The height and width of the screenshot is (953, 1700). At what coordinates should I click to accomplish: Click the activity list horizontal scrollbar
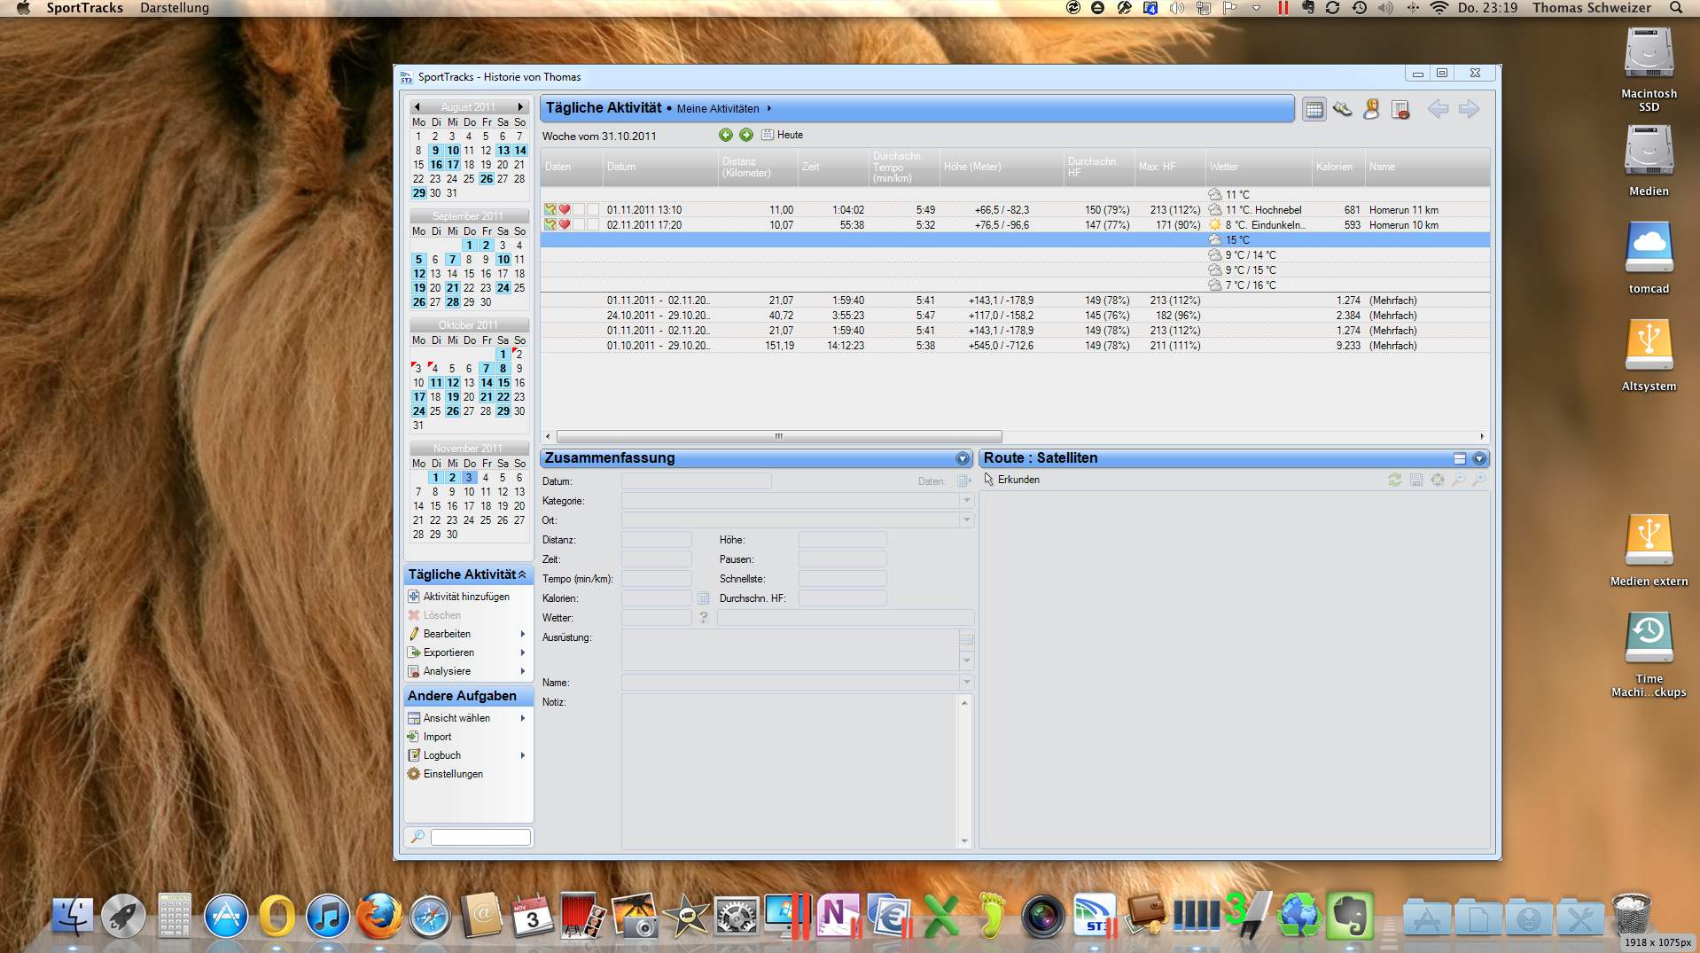[779, 436]
